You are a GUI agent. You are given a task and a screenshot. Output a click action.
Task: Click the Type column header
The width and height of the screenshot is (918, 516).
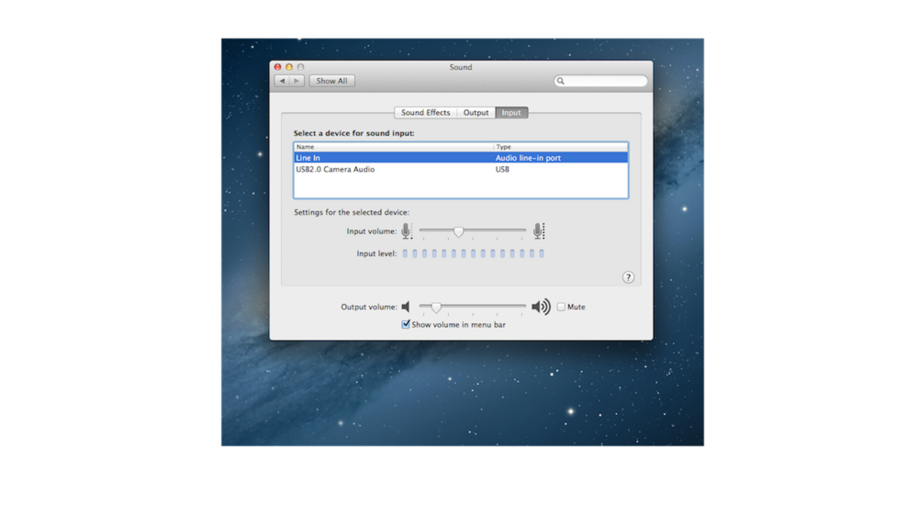coord(560,147)
